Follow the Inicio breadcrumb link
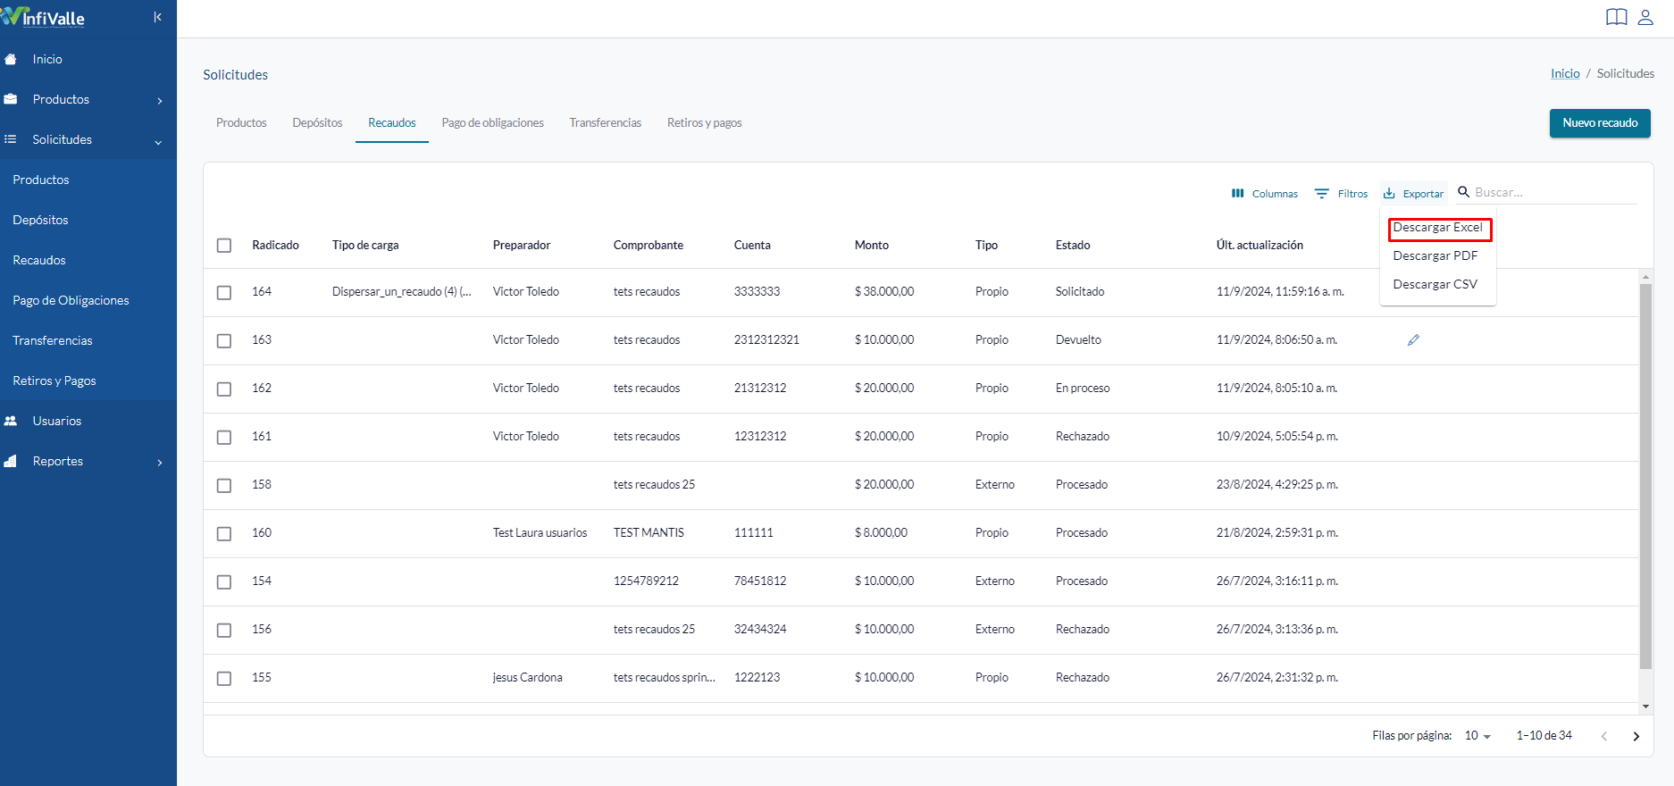1674x786 pixels. tap(1565, 73)
